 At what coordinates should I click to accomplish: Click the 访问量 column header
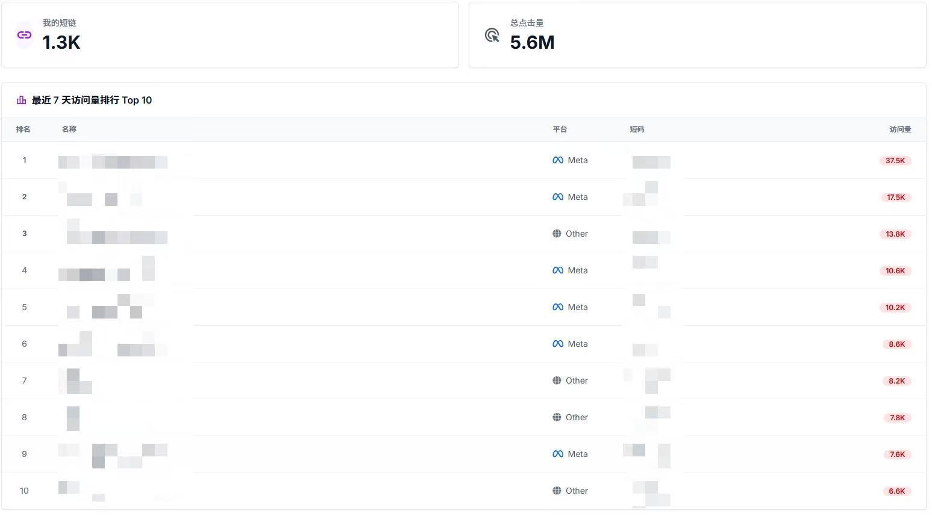point(900,129)
